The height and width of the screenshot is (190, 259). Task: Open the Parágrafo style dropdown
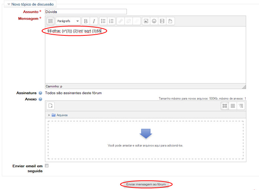click(68, 21)
